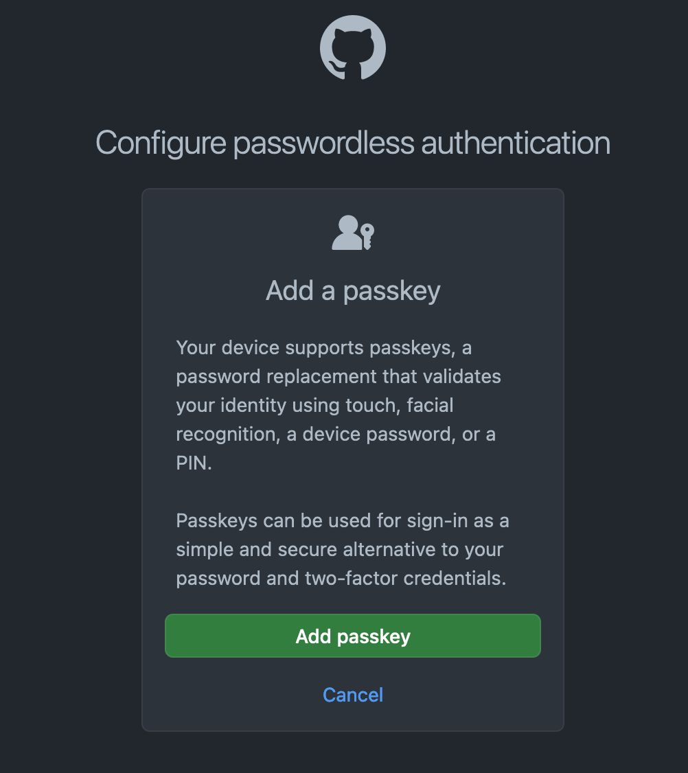Click the paragraph starting Your device supports passkeys
This screenshot has width=688, height=773.
339,405
